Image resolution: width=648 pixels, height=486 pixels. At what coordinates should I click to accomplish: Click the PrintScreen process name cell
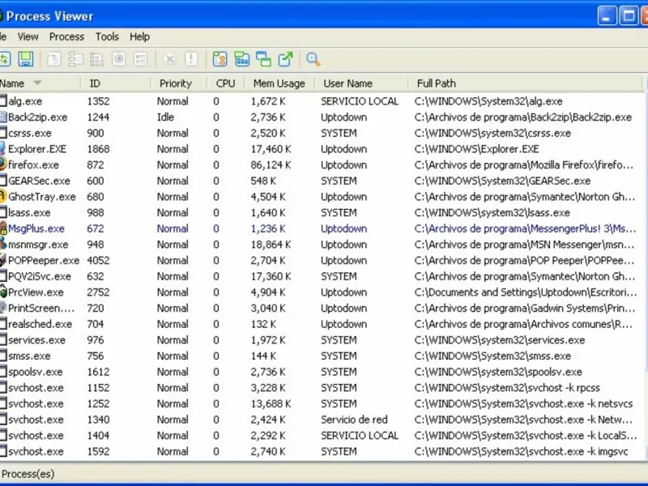pyautogui.click(x=41, y=309)
